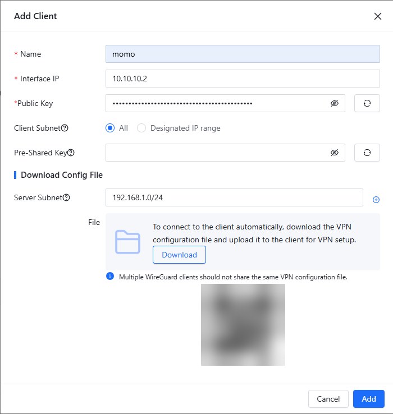Add another server subnet entry
This screenshot has height=414, width=393.
(376, 200)
